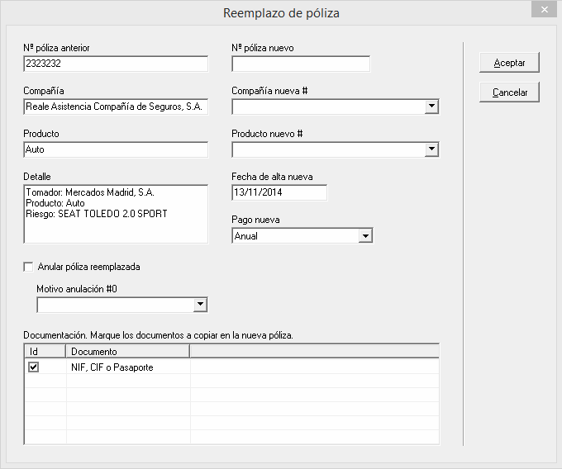This screenshot has width=562, height=469.
Task: Click the Cancelar button
Action: click(x=509, y=92)
